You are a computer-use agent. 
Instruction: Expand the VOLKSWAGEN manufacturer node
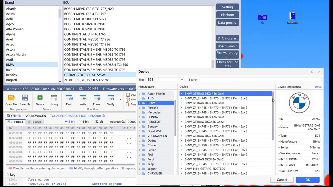pyautogui.click(x=140, y=136)
